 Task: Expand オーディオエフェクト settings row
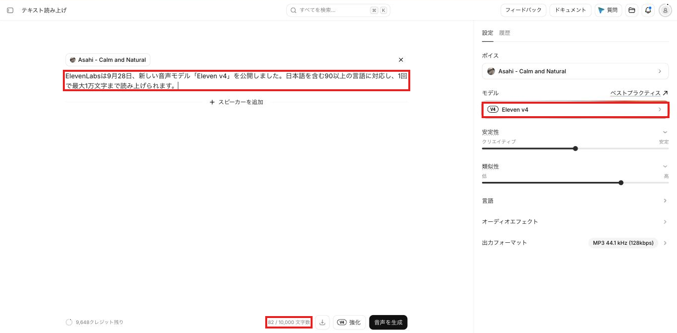(x=575, y=222)
